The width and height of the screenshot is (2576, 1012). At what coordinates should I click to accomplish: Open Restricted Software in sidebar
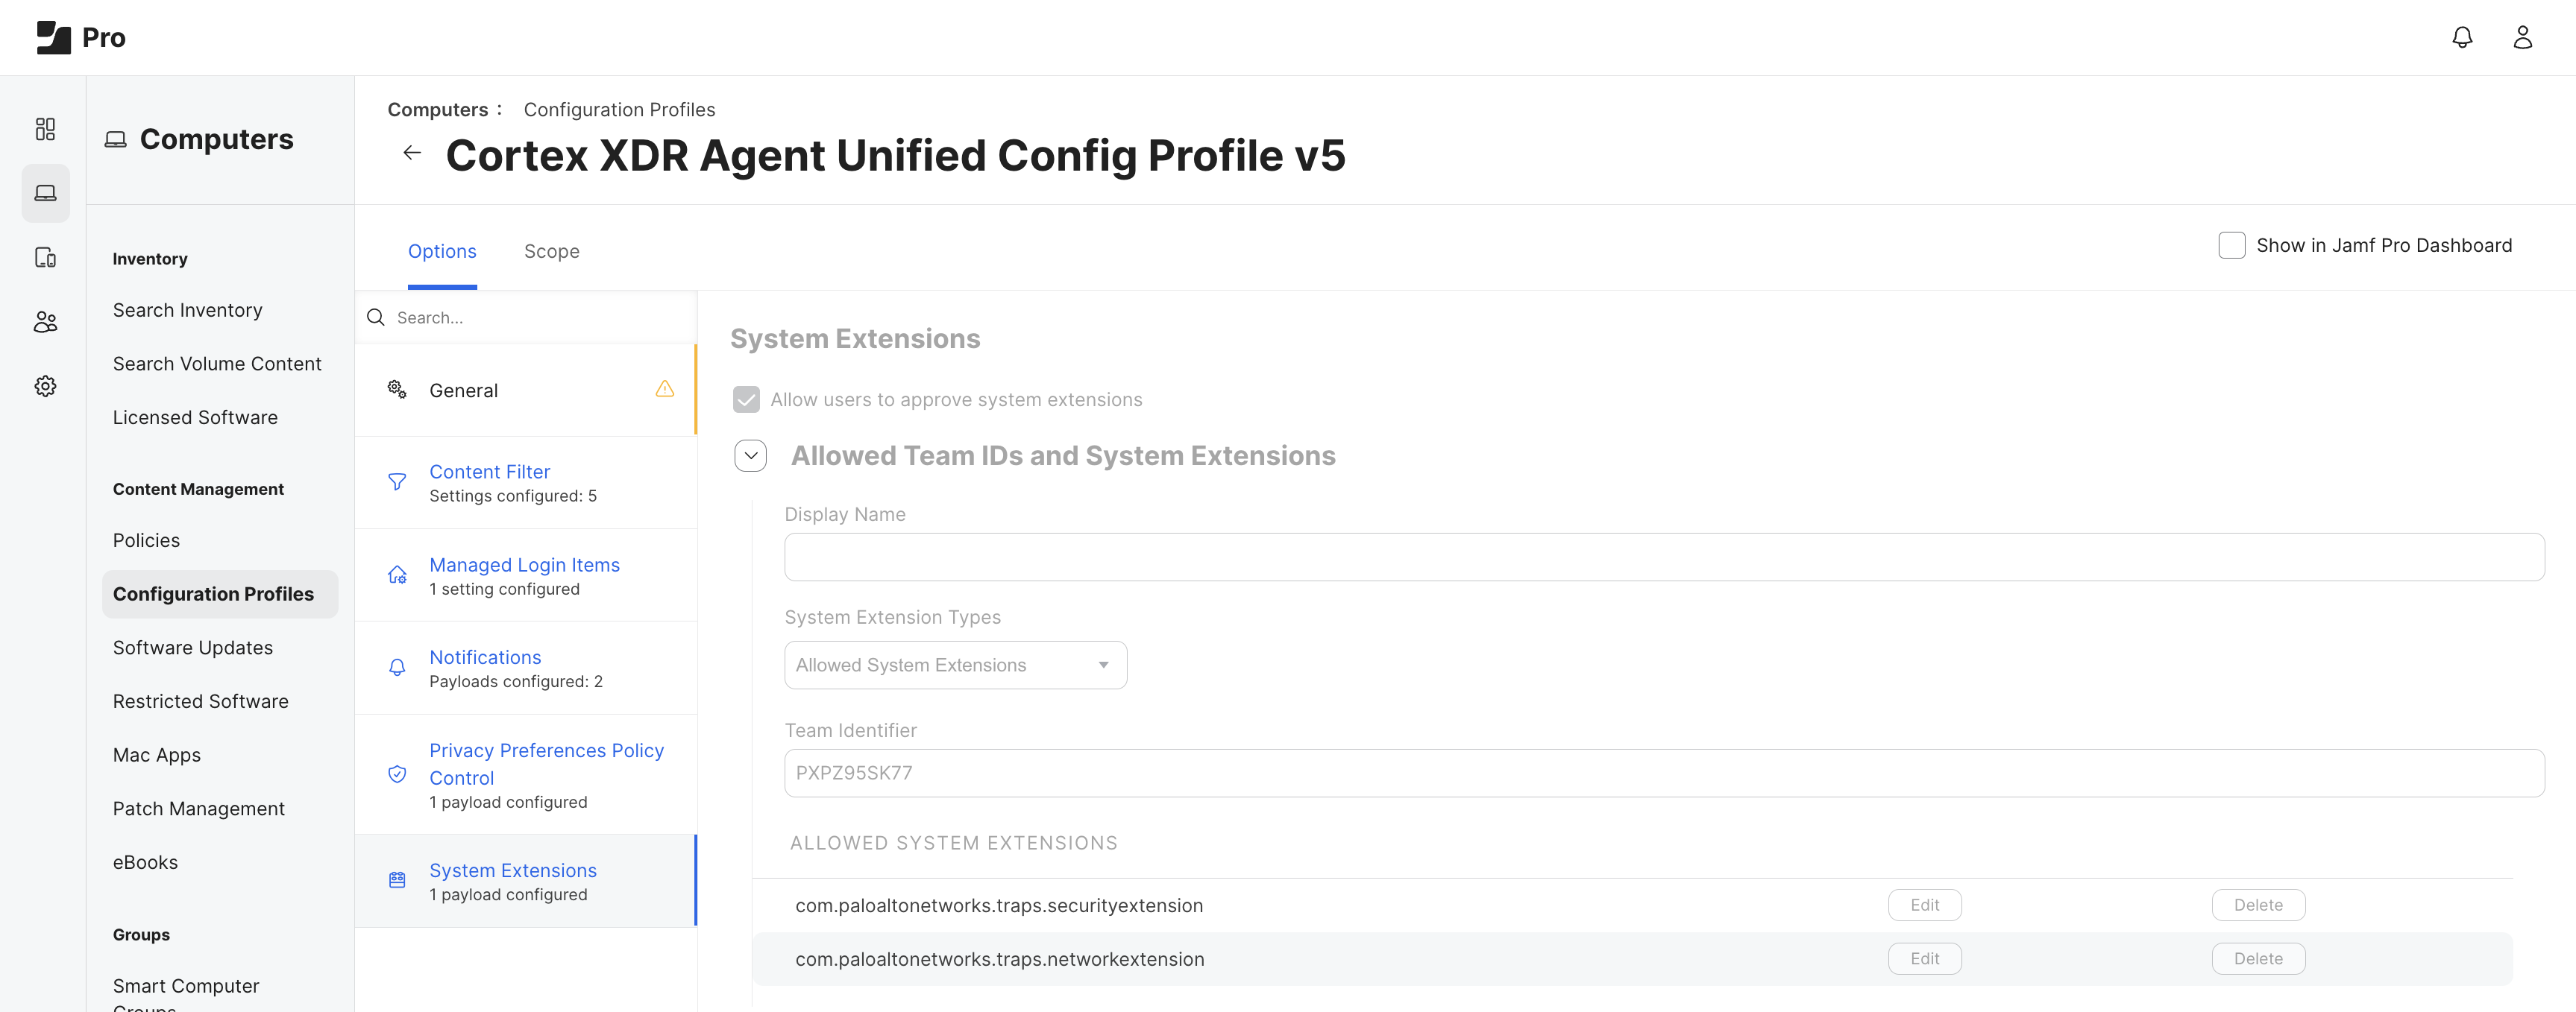click(201, 701)
